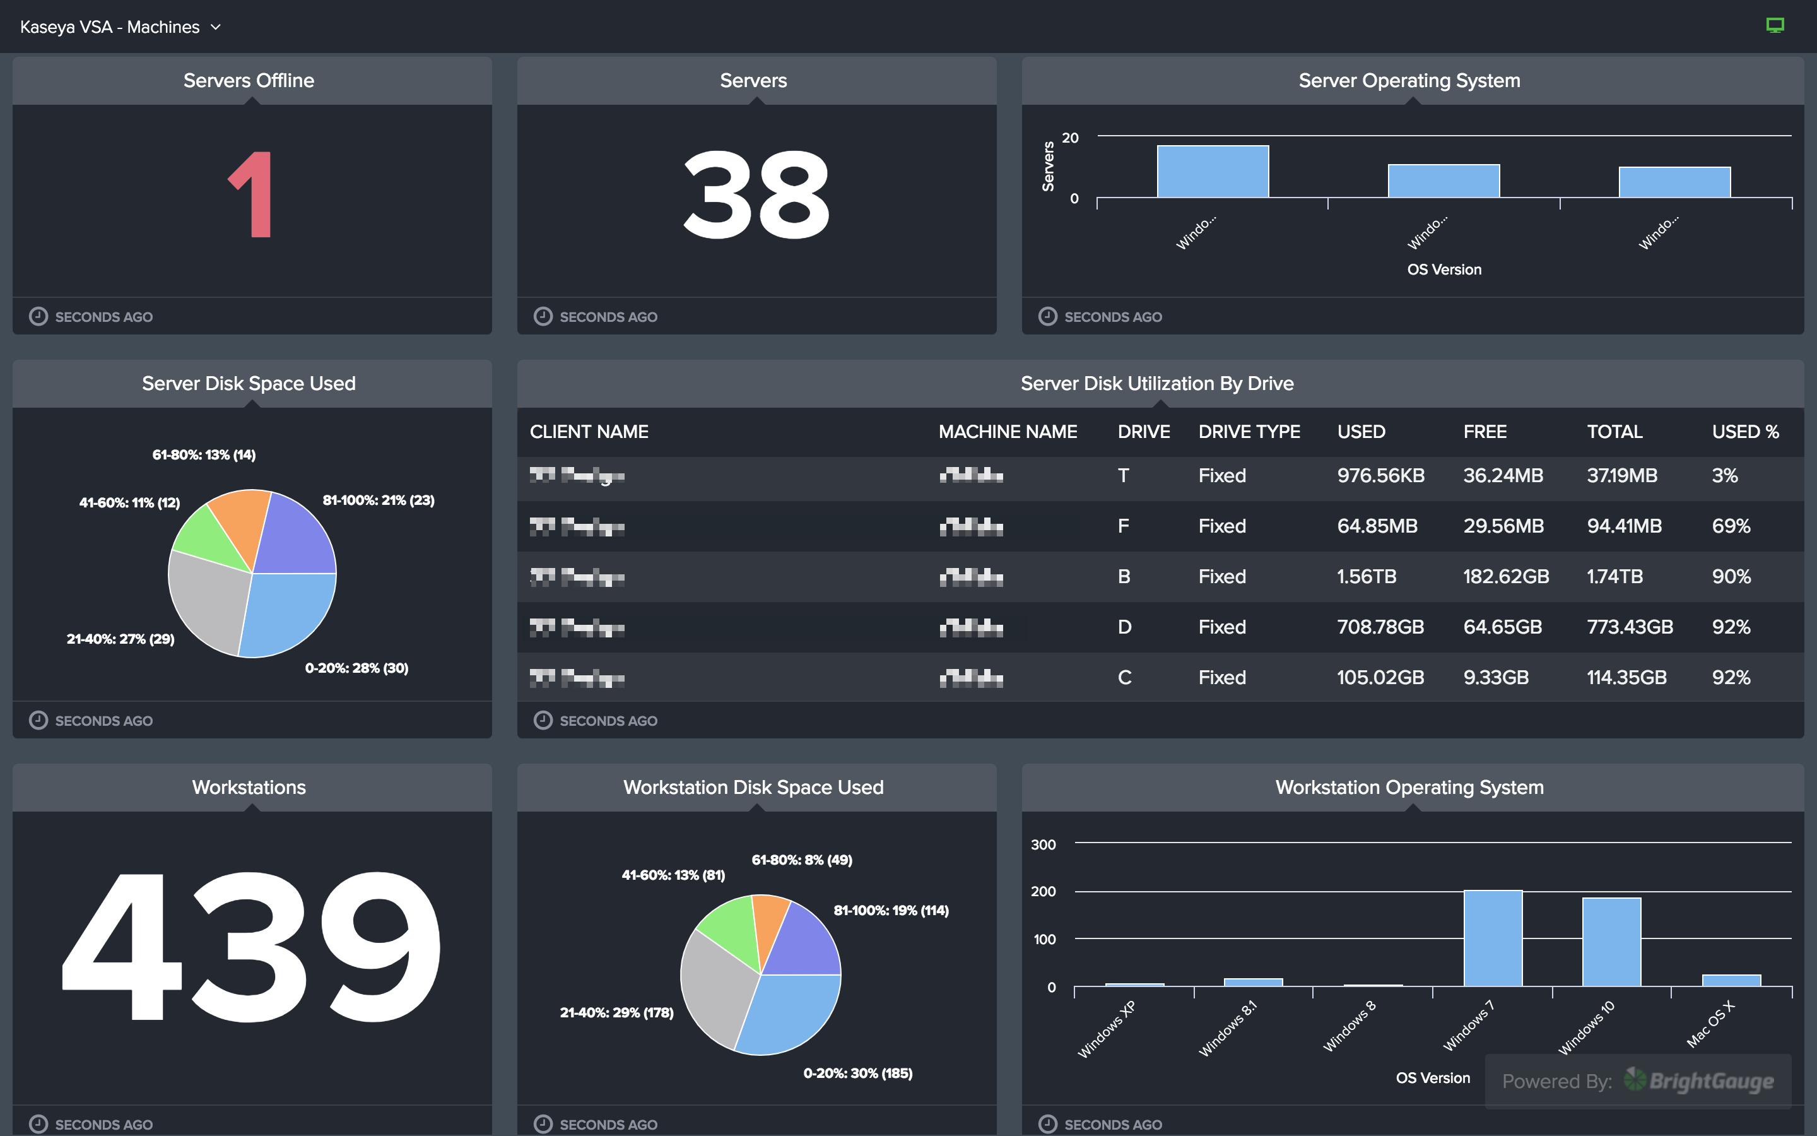
Task: Click the 64.65GB free cell for drive D
Action: (x=1502, y=627)
